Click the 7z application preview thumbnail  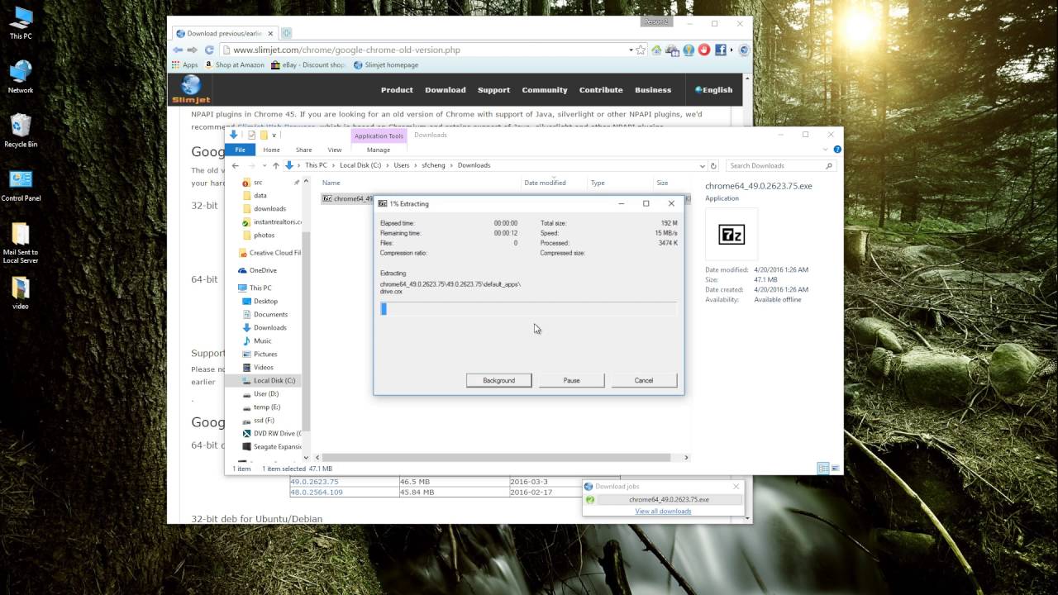click(x=732, y=235)
